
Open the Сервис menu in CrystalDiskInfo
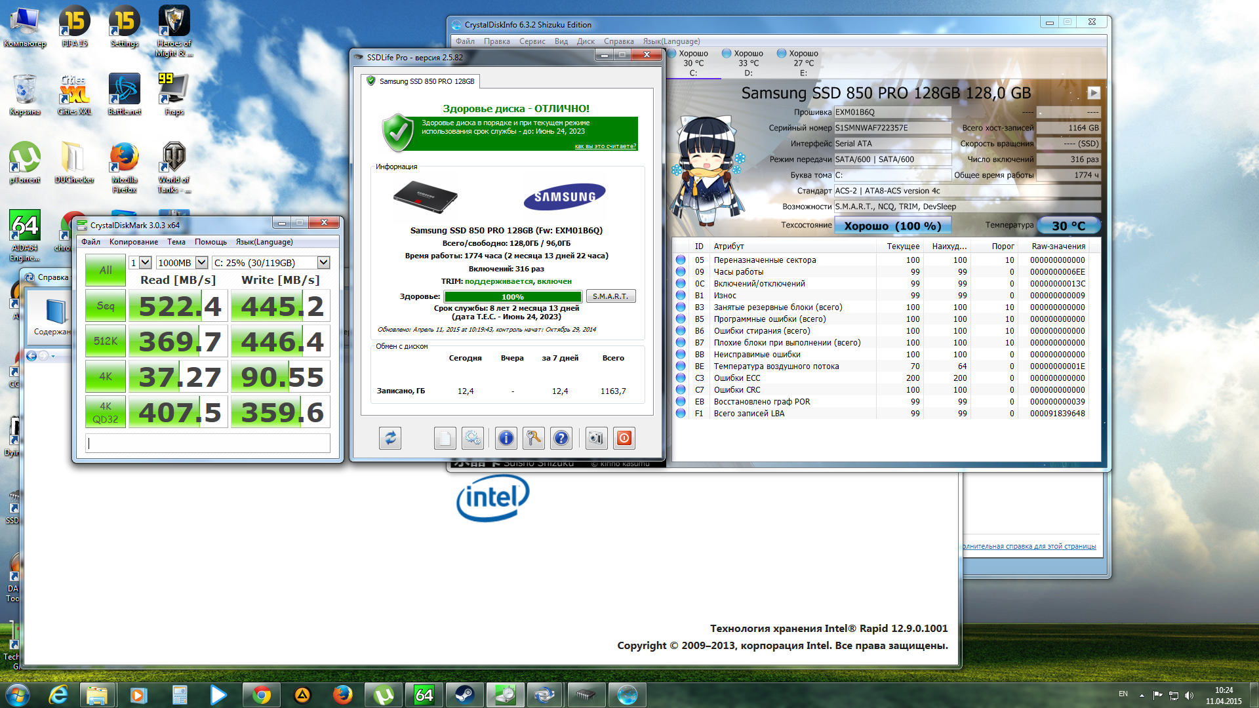pyautogui.click(x=532, y=41)
